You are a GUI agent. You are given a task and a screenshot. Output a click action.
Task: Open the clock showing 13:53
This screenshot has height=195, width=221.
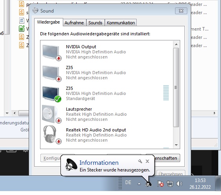pos(200,184)
